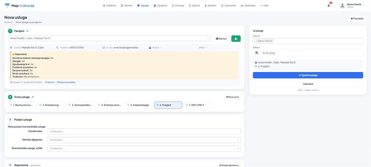Open the notifications bell
Image resolution: width=371 pixels, height=167 pixels.
(x=329, y=5)
